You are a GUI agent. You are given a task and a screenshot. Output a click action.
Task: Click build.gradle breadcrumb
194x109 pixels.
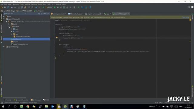39,11
